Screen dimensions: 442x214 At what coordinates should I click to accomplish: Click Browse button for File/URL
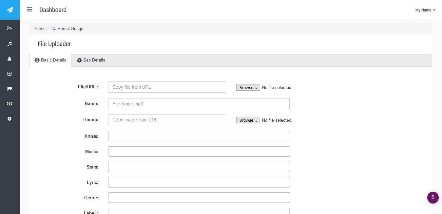(x=248, y=87)
